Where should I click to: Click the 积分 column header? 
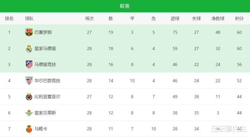[239, 18]
